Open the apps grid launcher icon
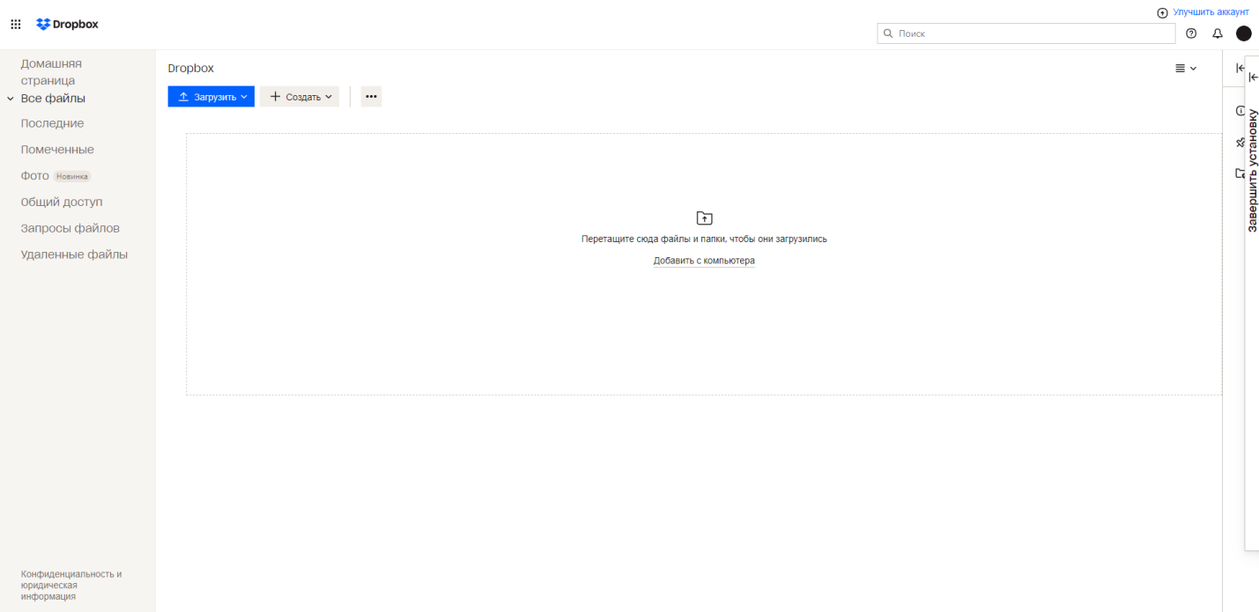The image size is (1259, 612). click(x=16, y=25)
